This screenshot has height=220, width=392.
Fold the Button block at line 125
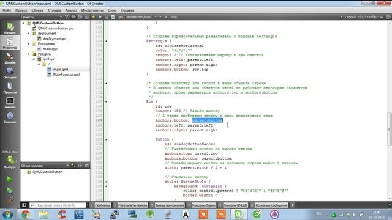(106, 139)
